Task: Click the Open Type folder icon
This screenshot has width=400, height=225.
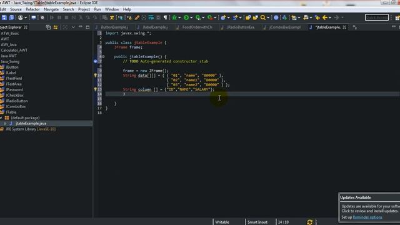Action: (248, 17)
